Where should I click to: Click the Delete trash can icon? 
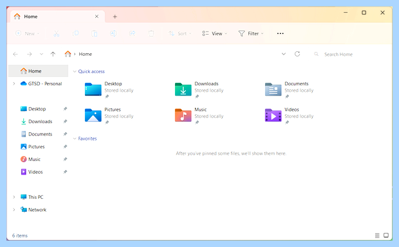pyautogui.click(x=151, y=33)
